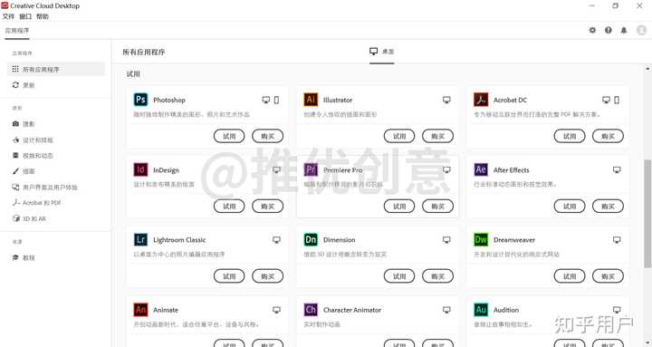Viewport: 652px width, 347px height.
Task: Open the user account avatar
Action: [642, 30]
